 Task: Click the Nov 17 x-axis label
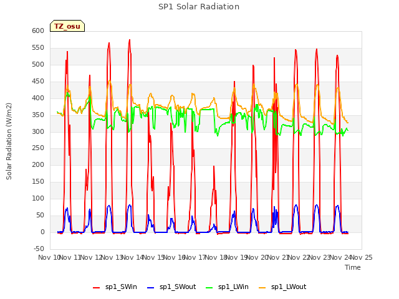(x=195, y=257)
